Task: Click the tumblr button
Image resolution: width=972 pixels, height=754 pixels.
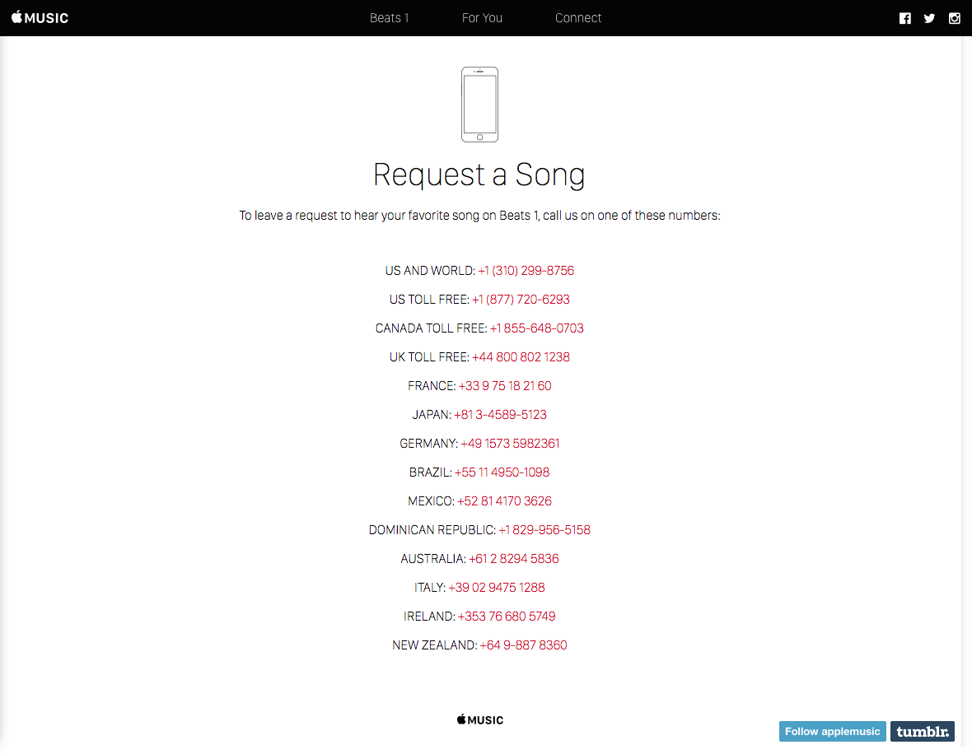Action: 923,731
